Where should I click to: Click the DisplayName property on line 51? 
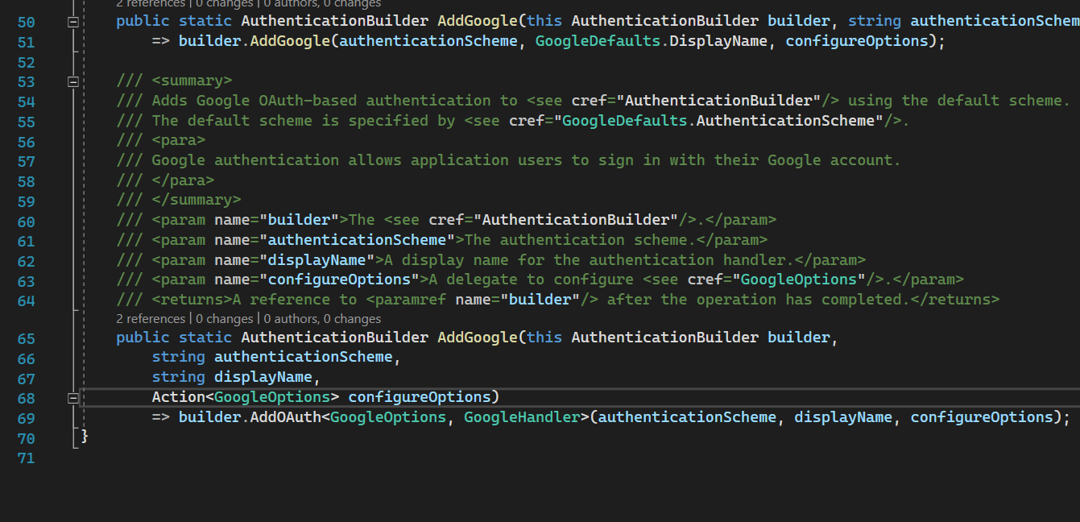(x=718, y=41)
